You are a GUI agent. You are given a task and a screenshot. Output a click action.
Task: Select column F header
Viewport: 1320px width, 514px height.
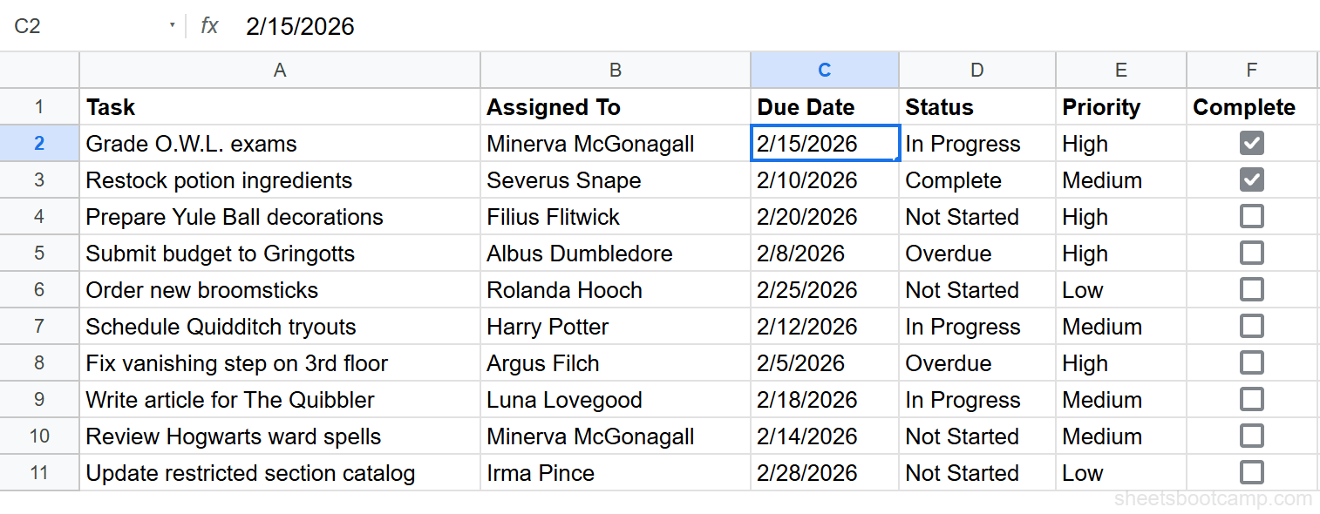pos(1251,70)
